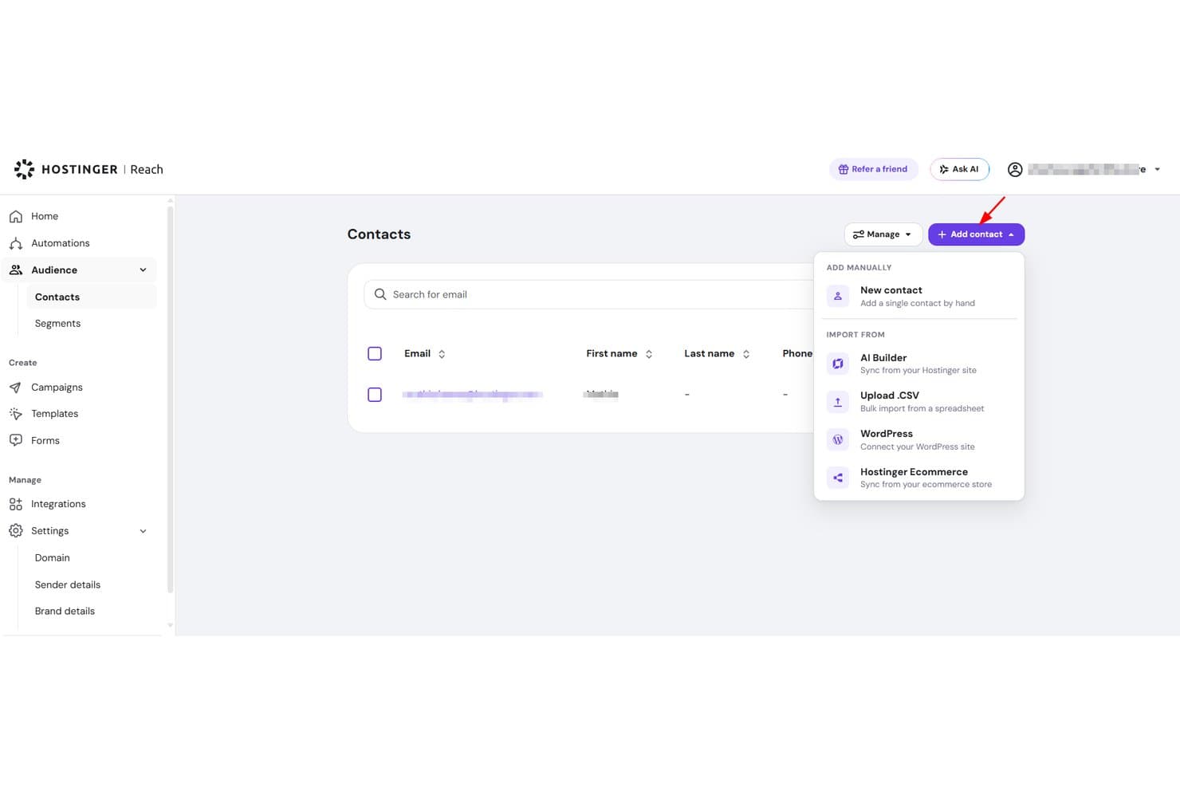
Task: Click the user account avatar icon
Action: 1015,169
